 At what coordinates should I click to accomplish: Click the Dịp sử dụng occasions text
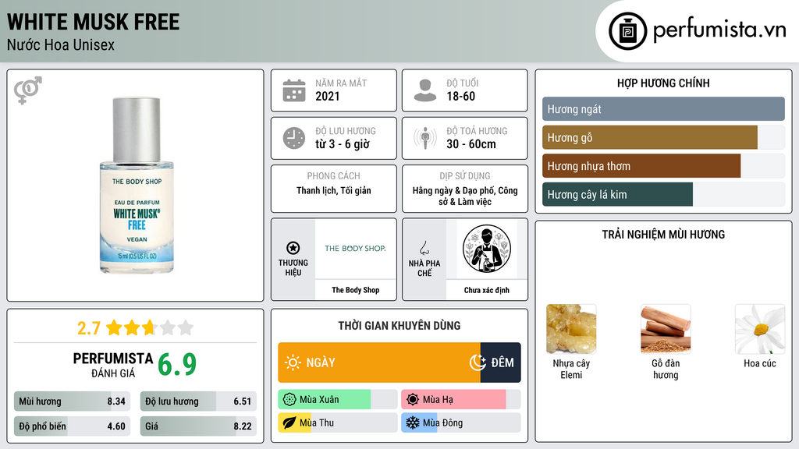(x=465, y=196)
